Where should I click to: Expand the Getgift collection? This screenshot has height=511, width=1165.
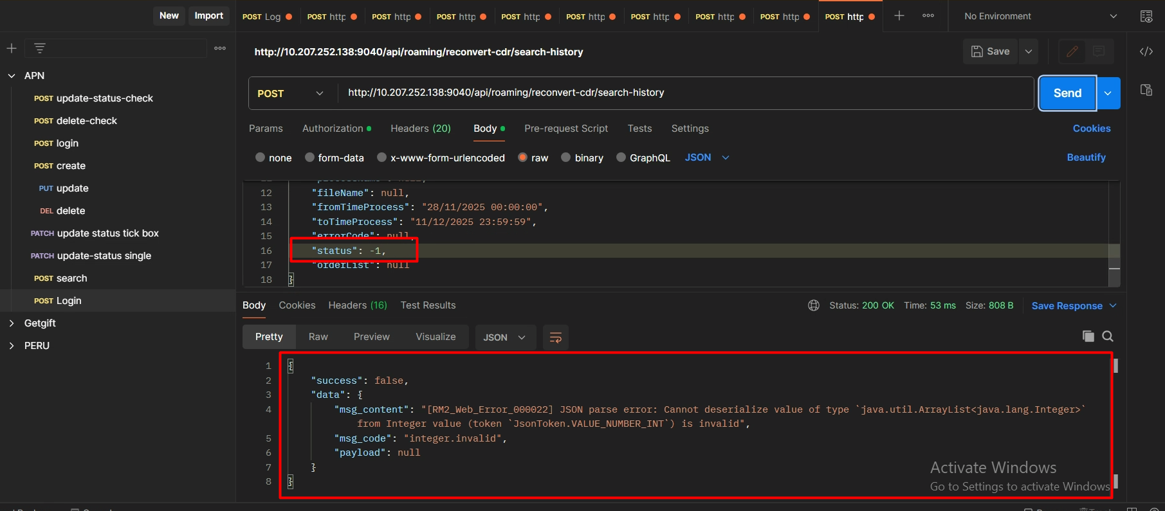pyautogui.click(x=12, y=323)
